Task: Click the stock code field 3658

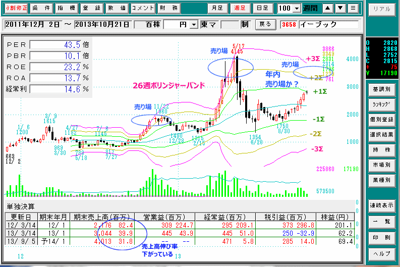Action: tap(289, 25)
